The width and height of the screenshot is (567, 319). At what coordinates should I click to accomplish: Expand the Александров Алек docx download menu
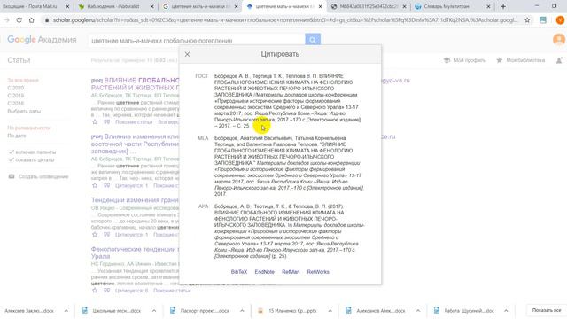(418, 311)
